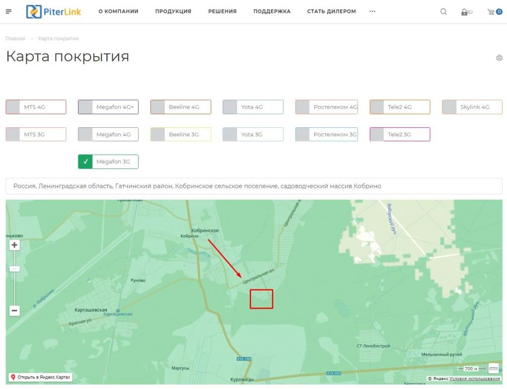This screenshot has height=389, width=507.
Task: Click Кобринское label on the map
Action: click(205, 230)
